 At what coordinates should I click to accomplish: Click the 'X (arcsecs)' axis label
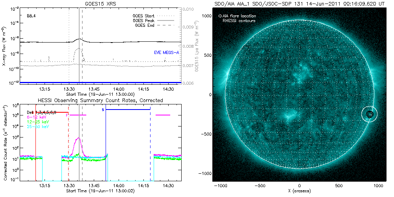coord(299,191)
